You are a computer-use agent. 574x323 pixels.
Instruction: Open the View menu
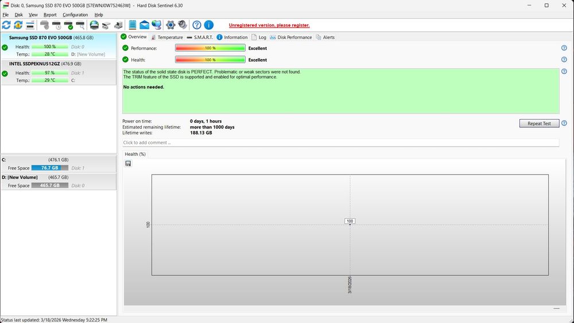click(x=33, y=15)
